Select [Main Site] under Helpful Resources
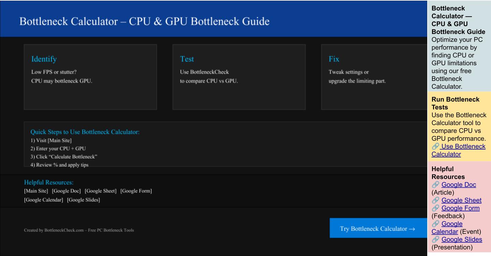 [x=36, y=191]
